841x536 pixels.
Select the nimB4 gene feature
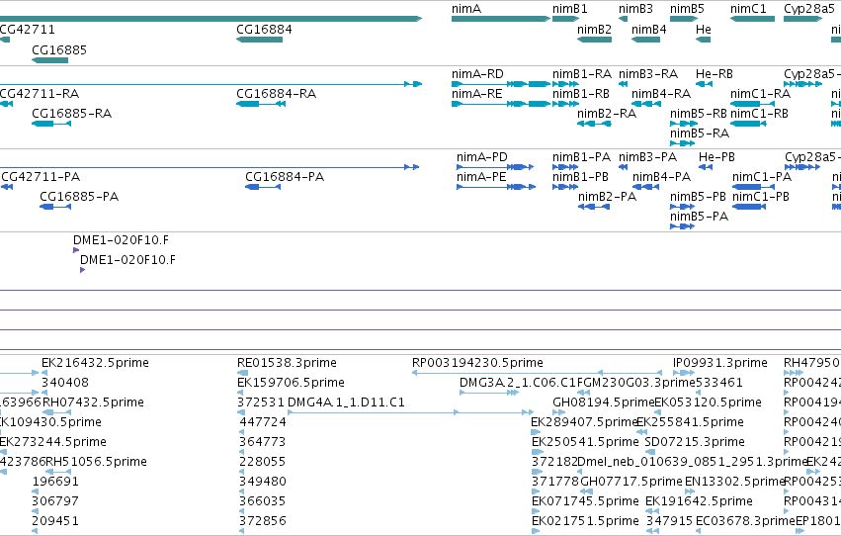645,40
